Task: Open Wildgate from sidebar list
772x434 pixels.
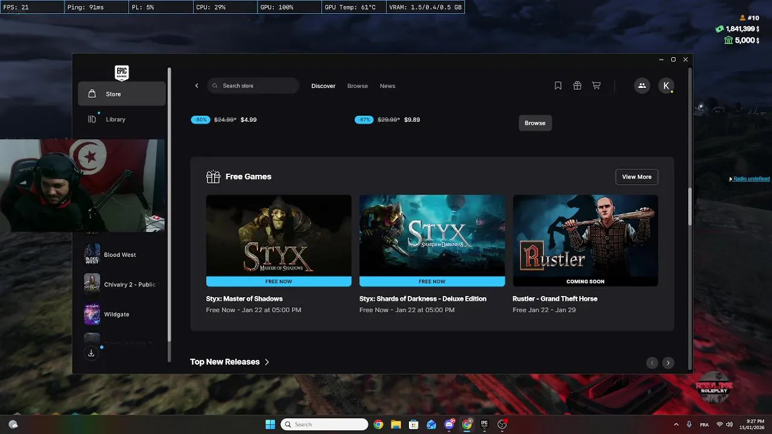Action: point(121,314)
